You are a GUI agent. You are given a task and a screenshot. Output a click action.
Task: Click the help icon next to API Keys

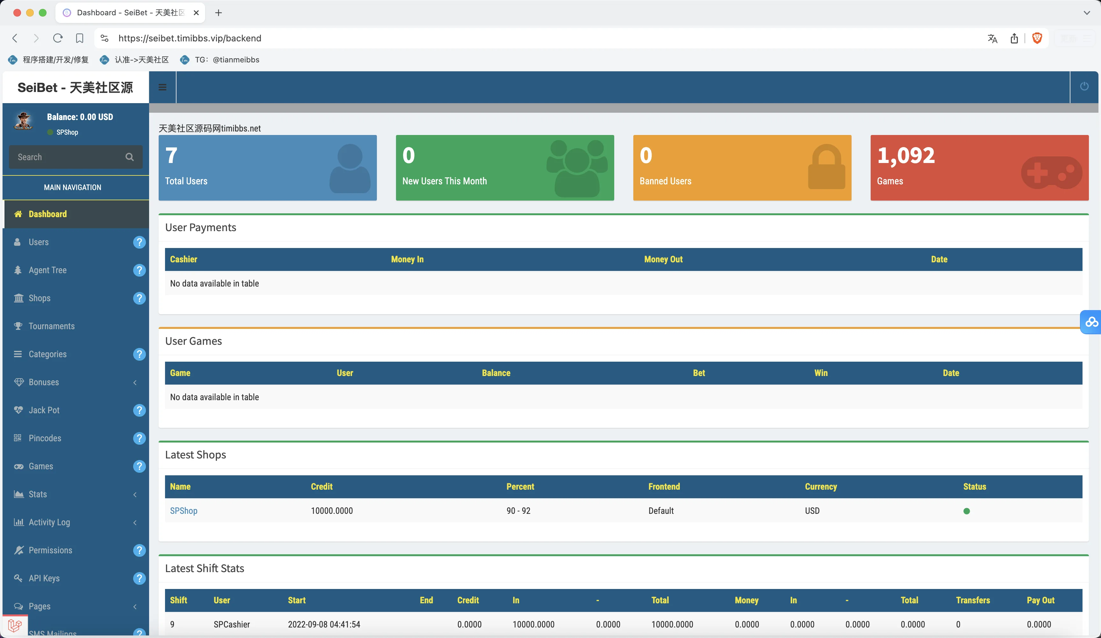(139, 578)
